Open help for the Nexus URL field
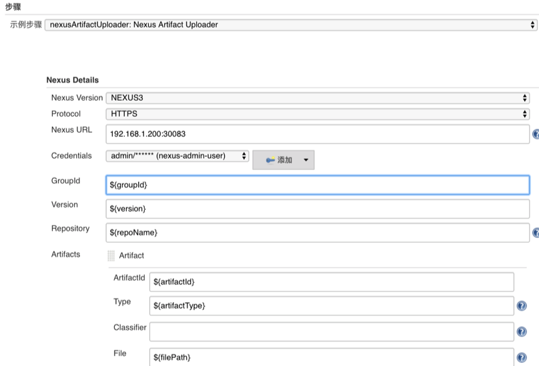Image resolution: width=539 pixels, height=366 pixels. coord(536,134)
